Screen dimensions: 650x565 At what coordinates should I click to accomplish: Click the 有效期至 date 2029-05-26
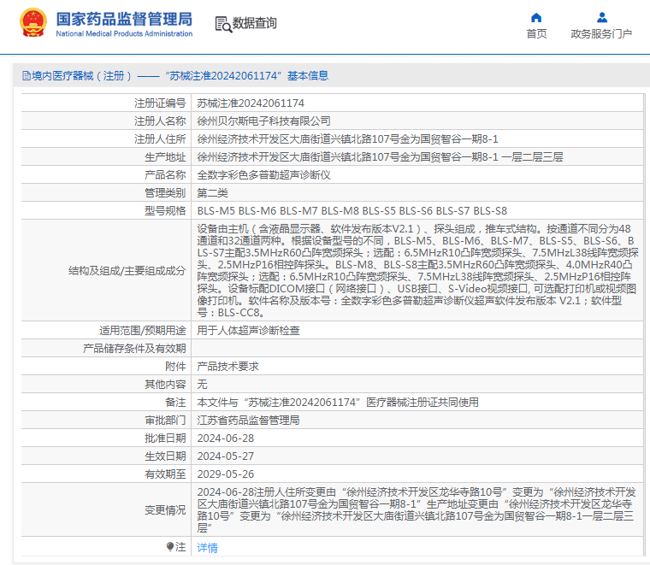(226, 474)
